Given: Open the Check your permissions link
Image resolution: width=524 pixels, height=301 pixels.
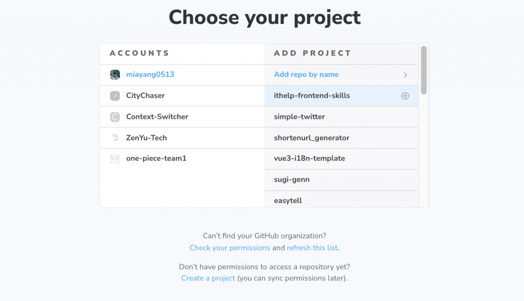Looking at the screenshot, I should click(230, 248).
